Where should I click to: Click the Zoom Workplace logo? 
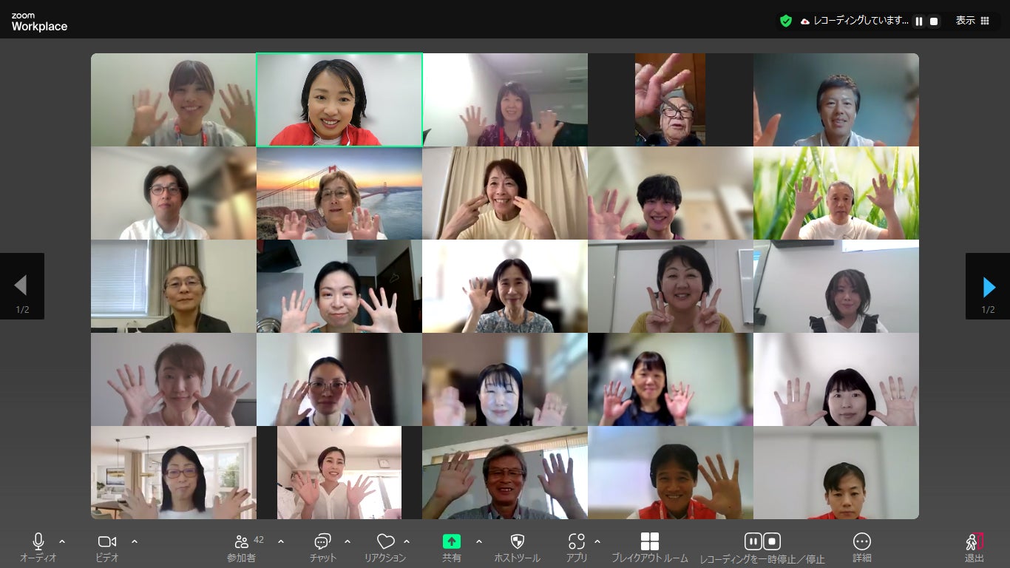[39, 22]
